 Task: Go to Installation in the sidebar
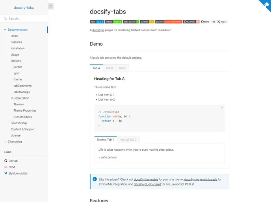(x=18, y=48)
